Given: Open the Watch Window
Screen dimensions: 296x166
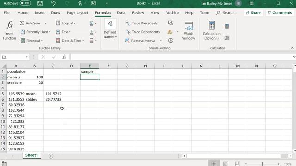Looking at the screenshot, I should coord(189,30).
